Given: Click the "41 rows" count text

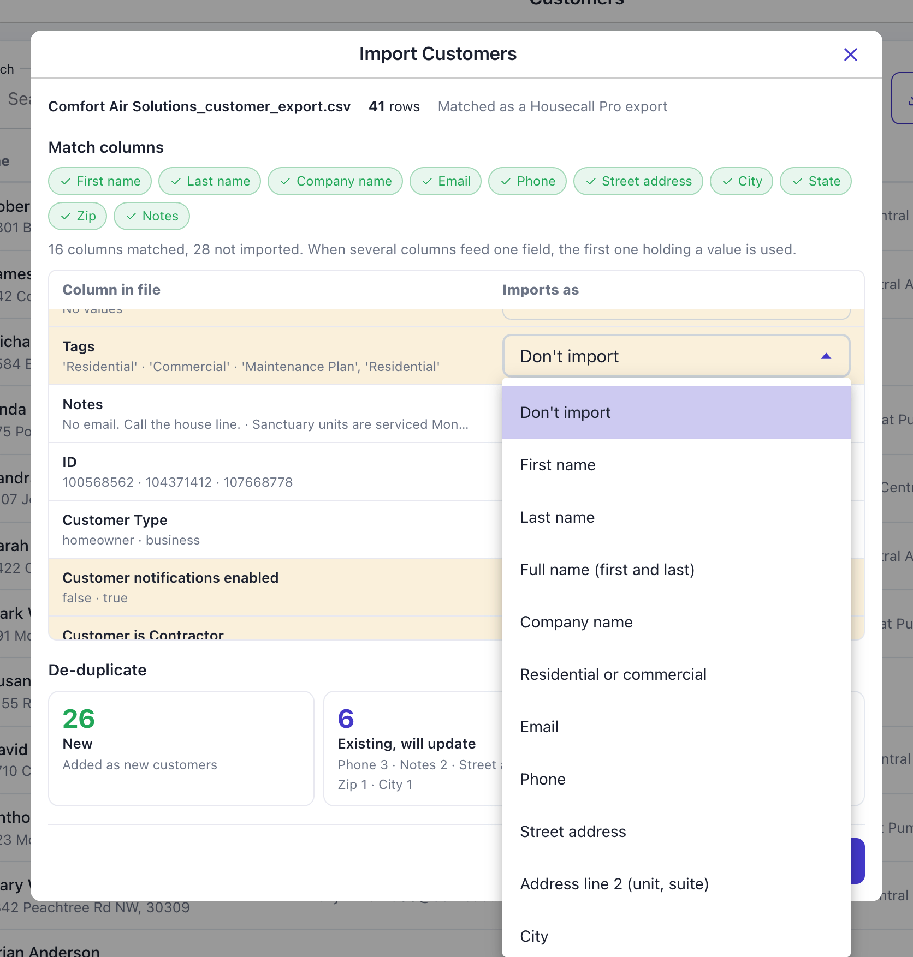Looking at the screenshot, I should pos(394,106).
